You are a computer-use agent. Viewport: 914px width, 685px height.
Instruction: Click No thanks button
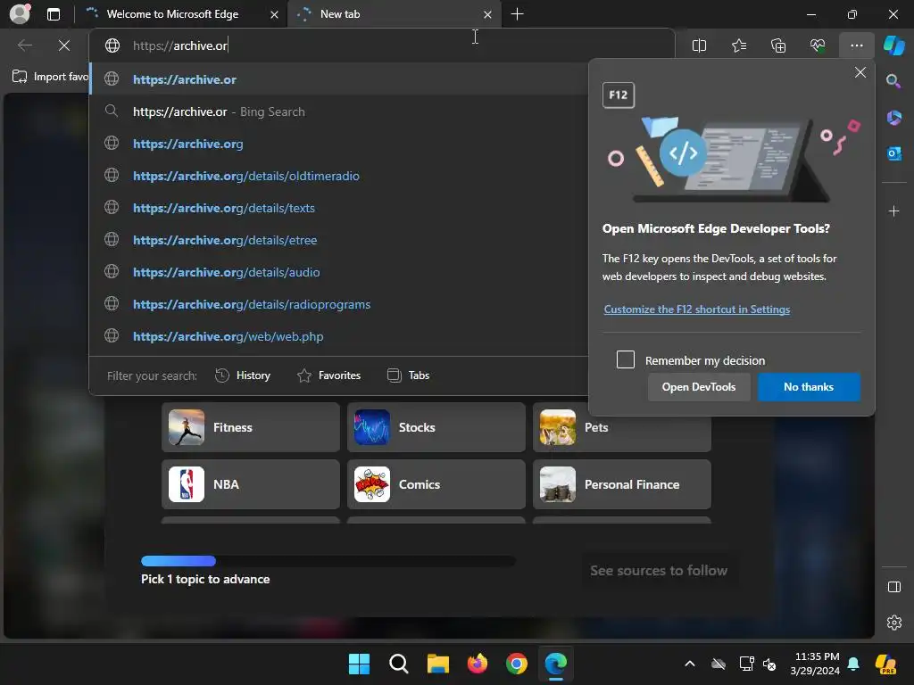click(809, 387)
